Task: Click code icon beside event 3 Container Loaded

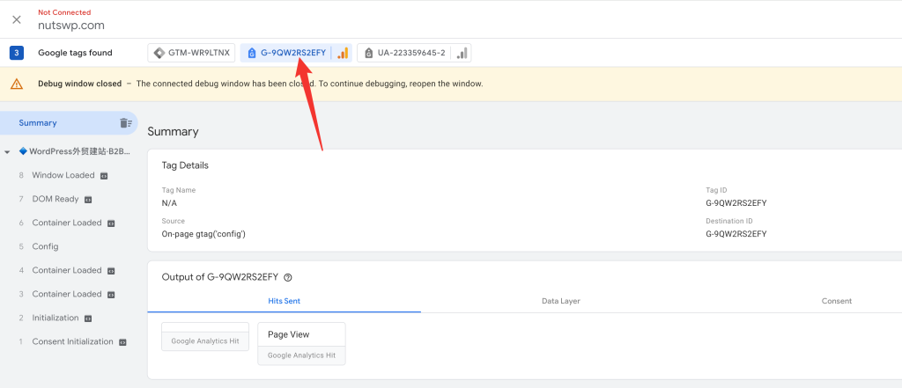Action: point(111,295)
